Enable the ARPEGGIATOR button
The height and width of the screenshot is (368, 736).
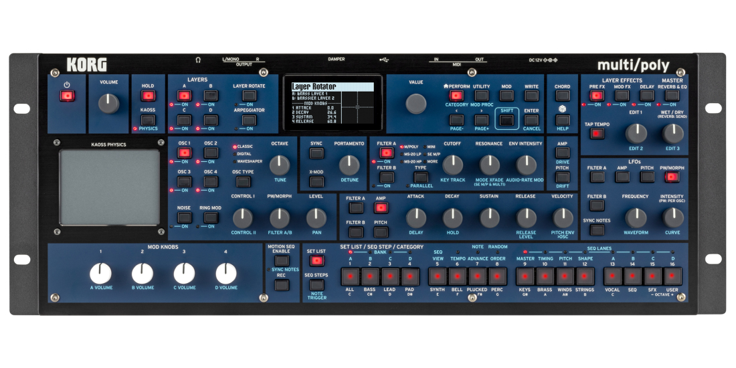250,120
